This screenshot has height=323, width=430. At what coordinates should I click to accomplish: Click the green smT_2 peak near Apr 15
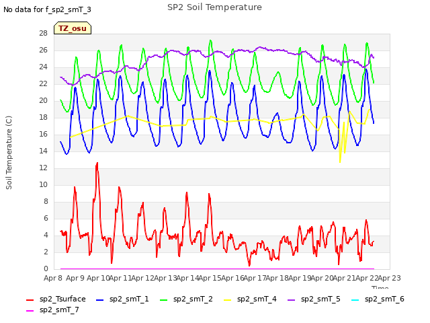(210, 40)
